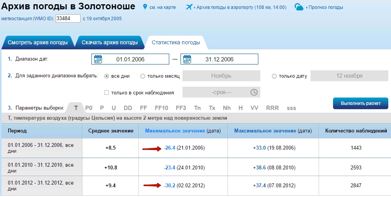391x197 pixels.
Task: Sort by 'Максимальное значение' column header
Action: tap(265, 131)
